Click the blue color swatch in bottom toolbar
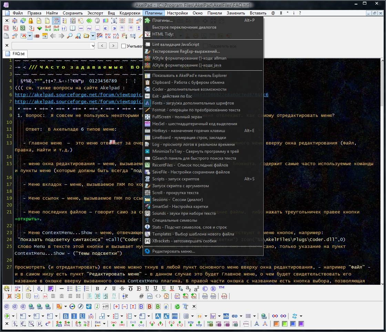The height and width of the screenshot is (332, 386). point(293,324)
